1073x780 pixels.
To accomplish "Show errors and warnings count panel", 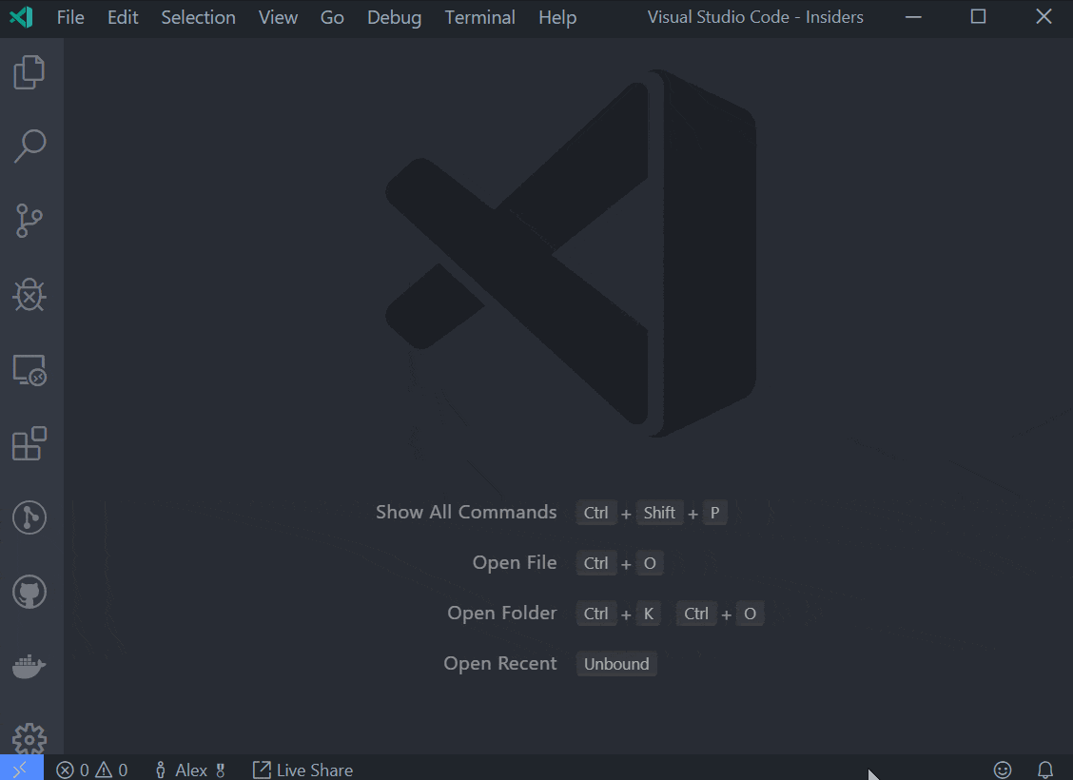I will click(x=91, y=770).
